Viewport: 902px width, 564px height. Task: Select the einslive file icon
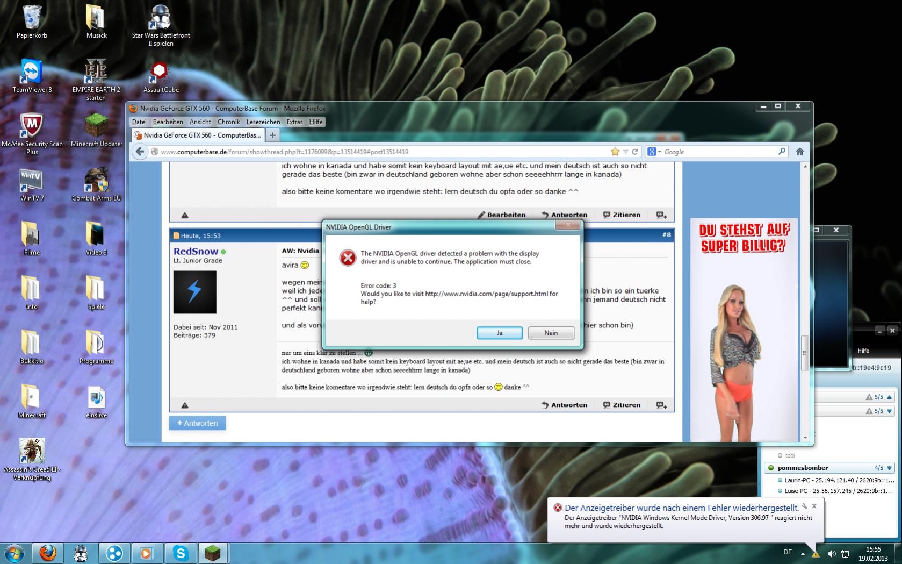coord(96,402)
